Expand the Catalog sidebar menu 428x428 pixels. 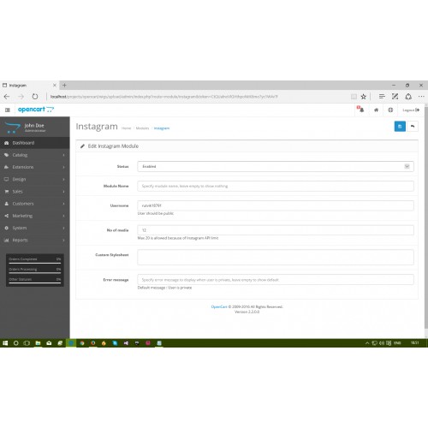click(x=35, y=155)
